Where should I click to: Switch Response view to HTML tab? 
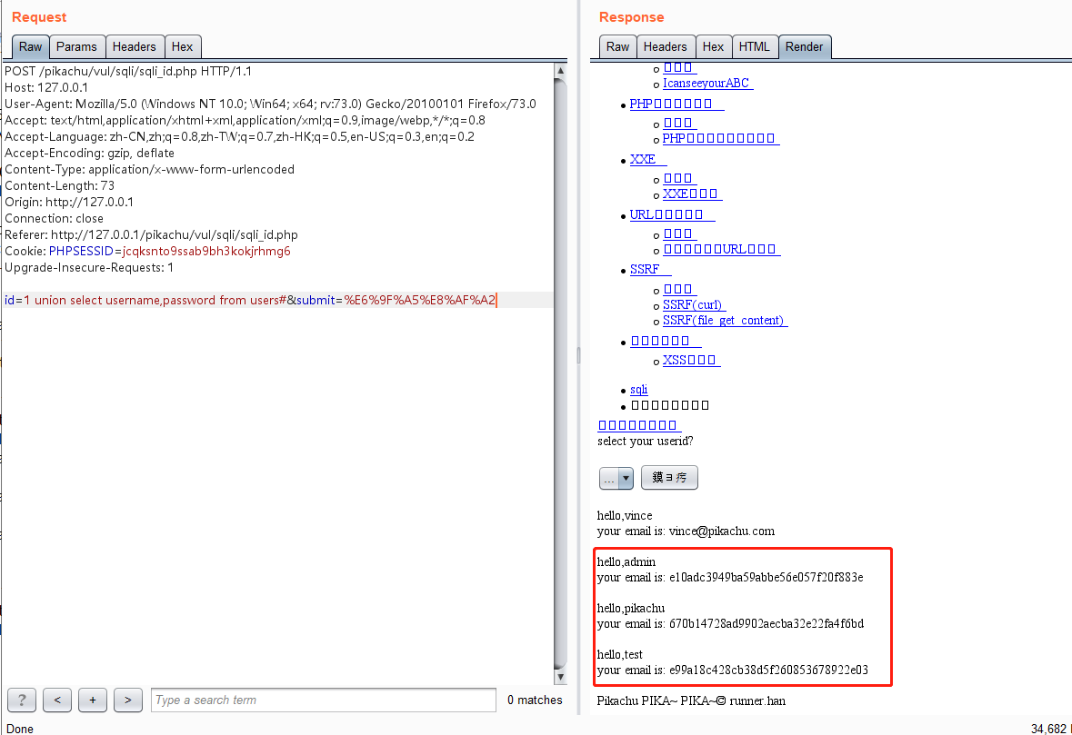coord(754,46)
